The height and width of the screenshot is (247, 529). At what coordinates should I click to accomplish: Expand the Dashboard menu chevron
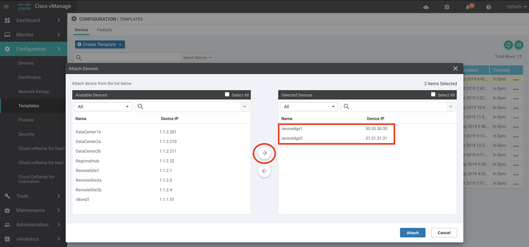click(59, 20)
